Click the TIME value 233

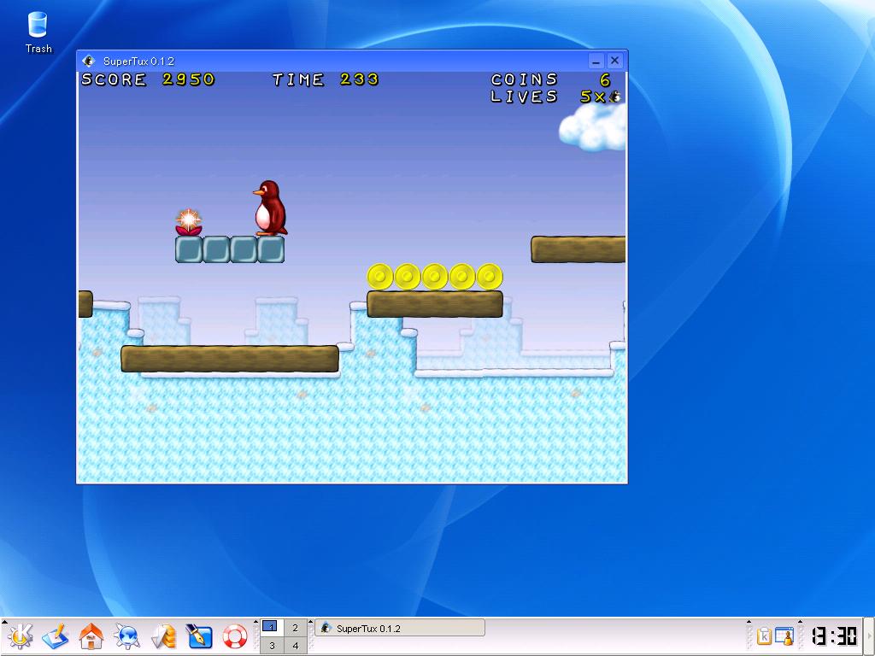point(360,79)
